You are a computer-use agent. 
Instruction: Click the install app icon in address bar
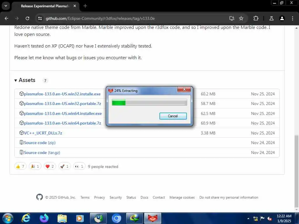click(x=232, y=18)
